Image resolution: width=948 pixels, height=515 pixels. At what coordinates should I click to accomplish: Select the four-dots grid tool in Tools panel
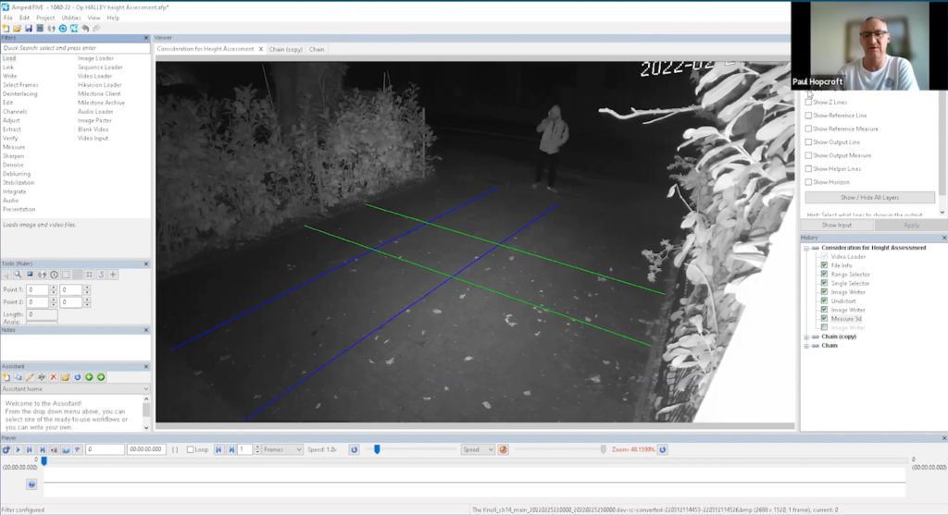click(89, 275)
